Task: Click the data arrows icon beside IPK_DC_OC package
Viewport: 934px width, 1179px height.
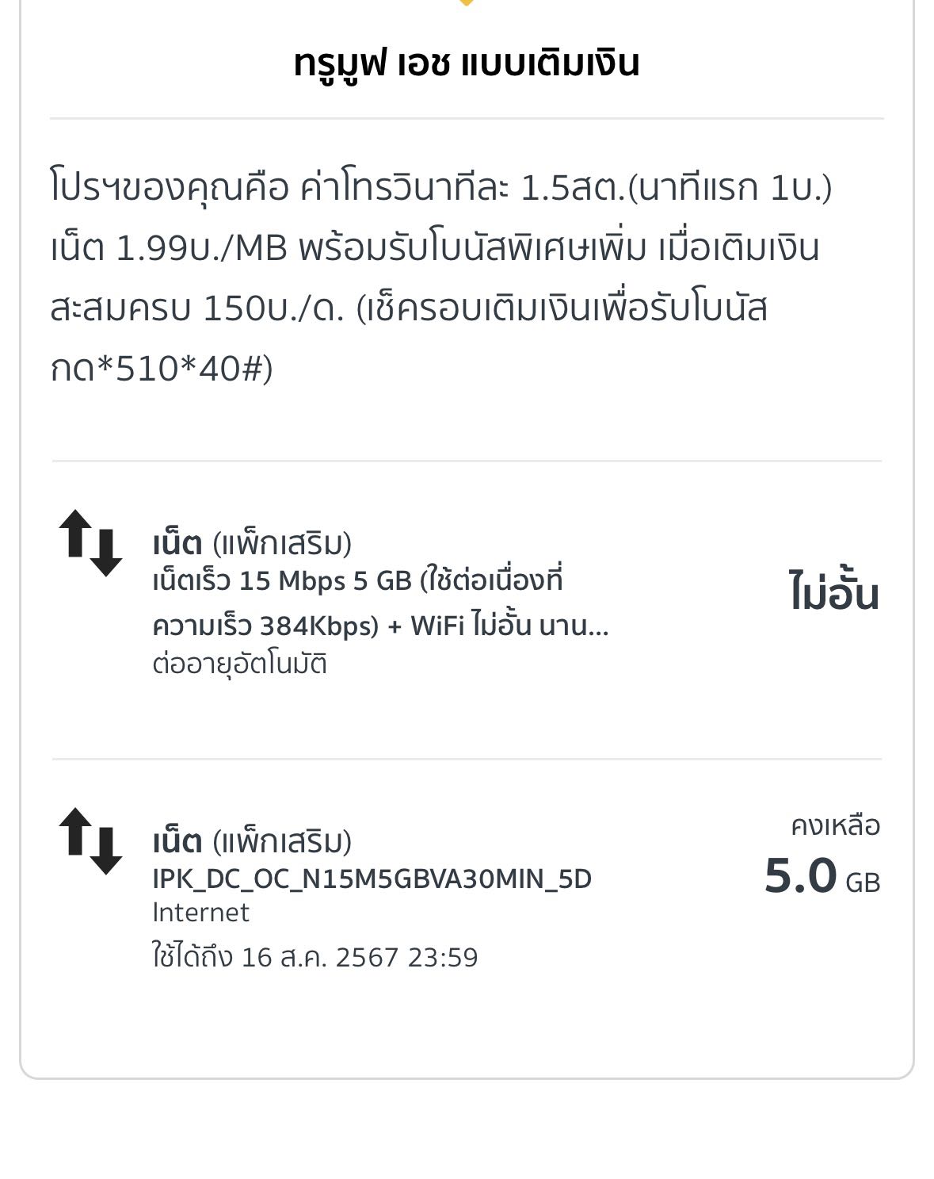Action: point(90,841)
